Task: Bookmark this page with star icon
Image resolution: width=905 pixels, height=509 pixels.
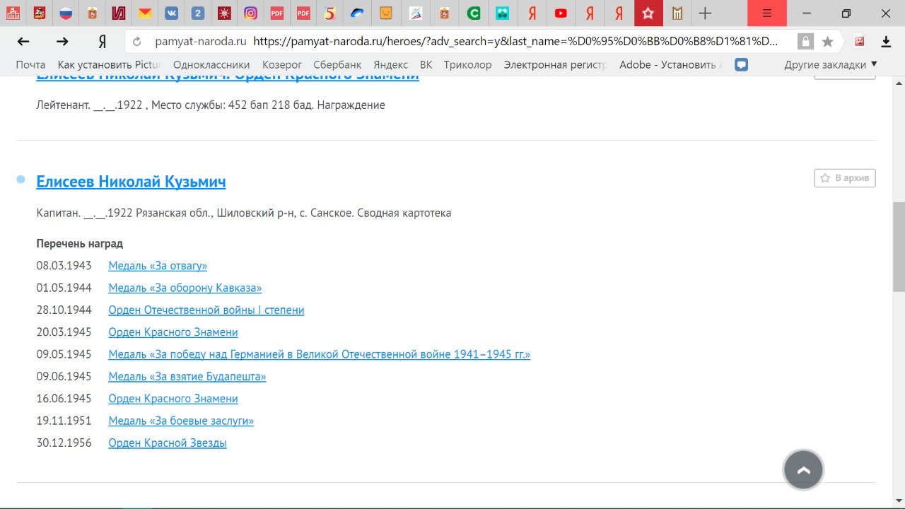Action: 827,42
